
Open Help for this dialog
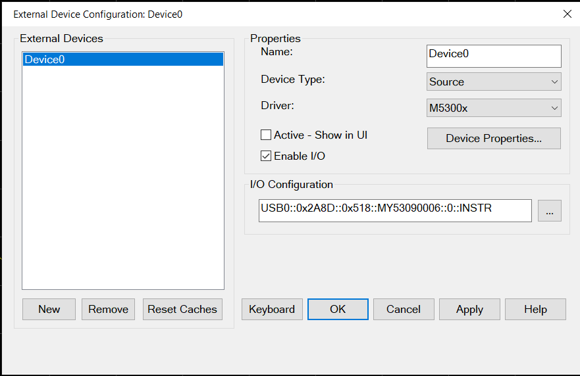[535, 310]
